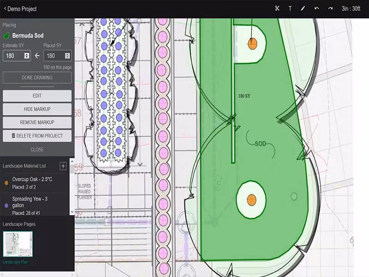
Task: Click Remove Markup button
Action: [37, 122]
